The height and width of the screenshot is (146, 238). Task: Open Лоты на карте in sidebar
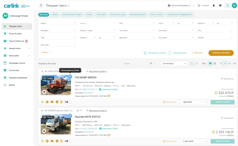click(x=15, y=34)
